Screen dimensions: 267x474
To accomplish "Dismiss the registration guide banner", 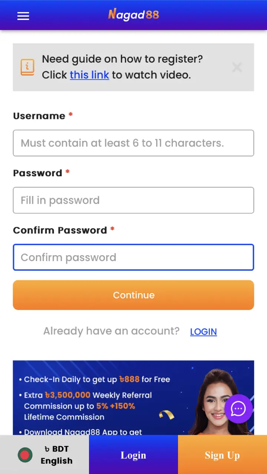I will tap(237, 67).
